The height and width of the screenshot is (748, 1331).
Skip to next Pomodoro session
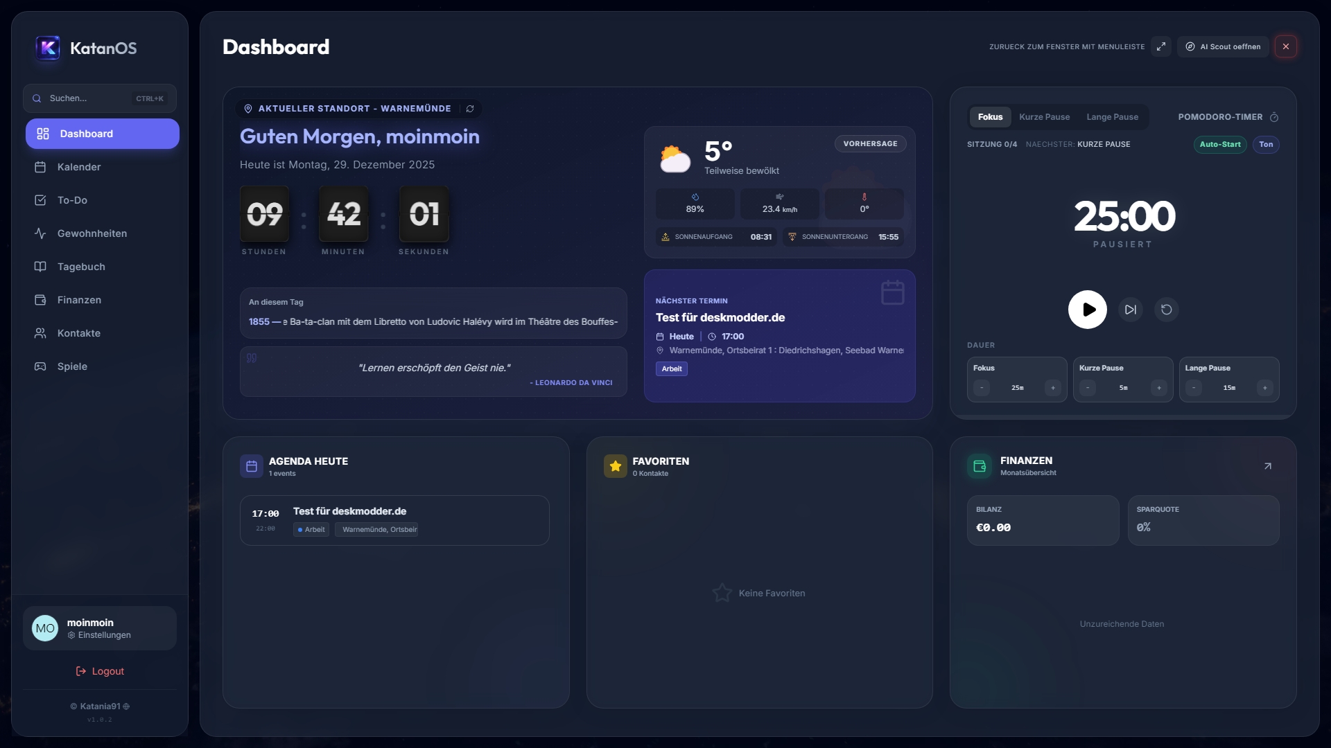1131,310
